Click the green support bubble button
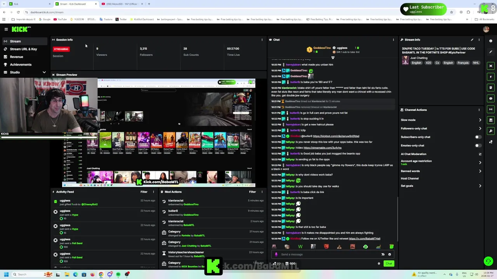Image resolution: width=497 pixels, height=279 pixels. (x=488, y=261)
